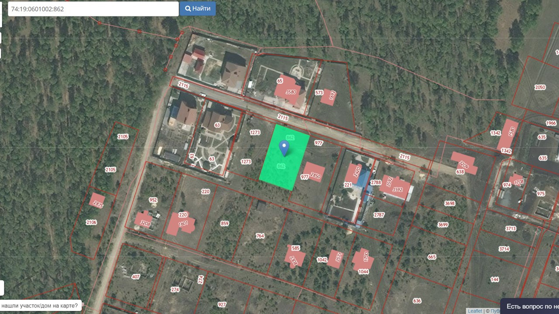Click parcel label 3699
559x314 pixels.
pyautogui.click(x=443, y=225)
